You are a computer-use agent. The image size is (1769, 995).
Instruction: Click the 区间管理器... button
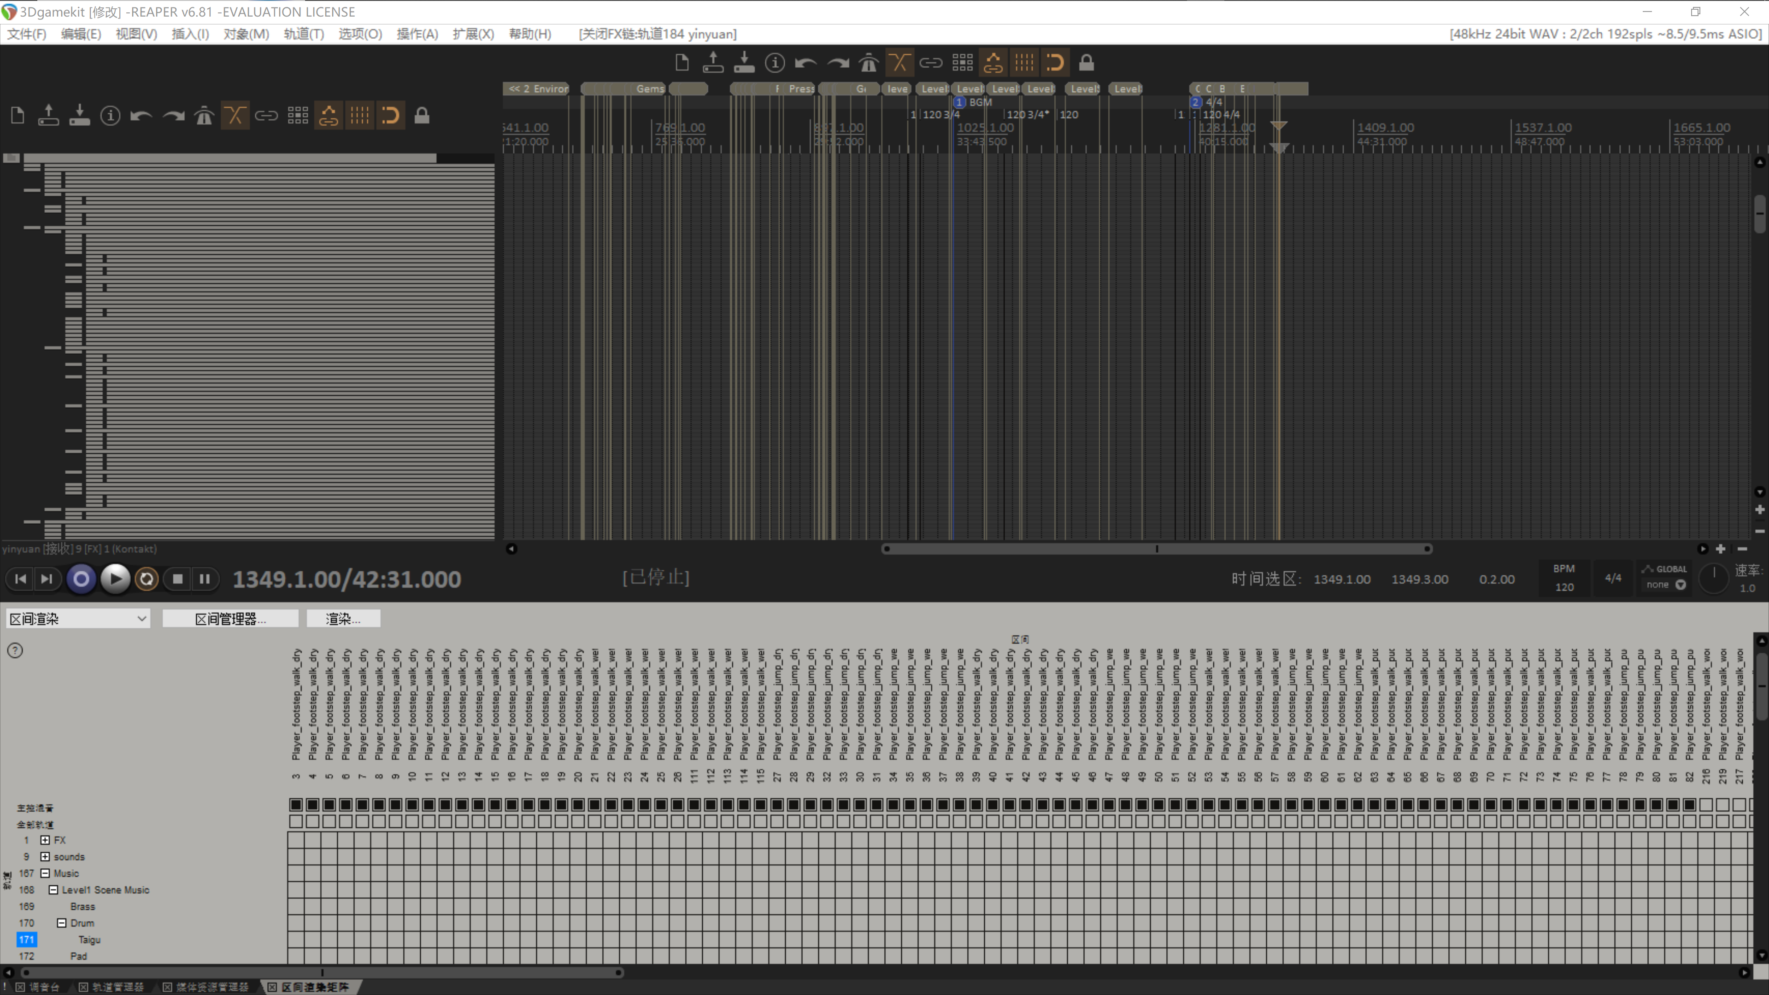click(230, 619)
